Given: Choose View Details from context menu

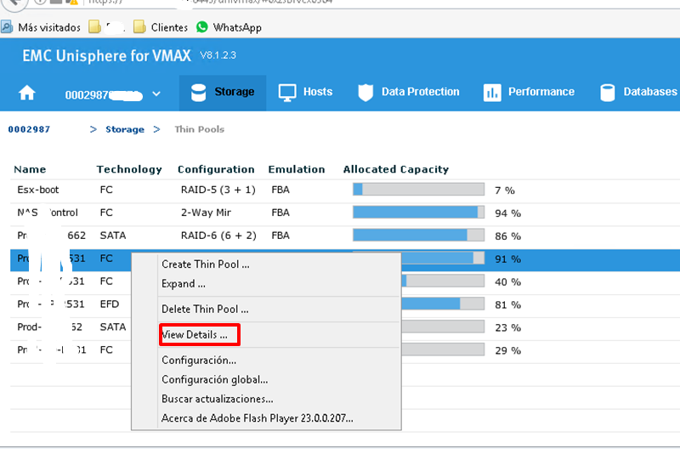Looking at the screenshot, I should (195, 334).
